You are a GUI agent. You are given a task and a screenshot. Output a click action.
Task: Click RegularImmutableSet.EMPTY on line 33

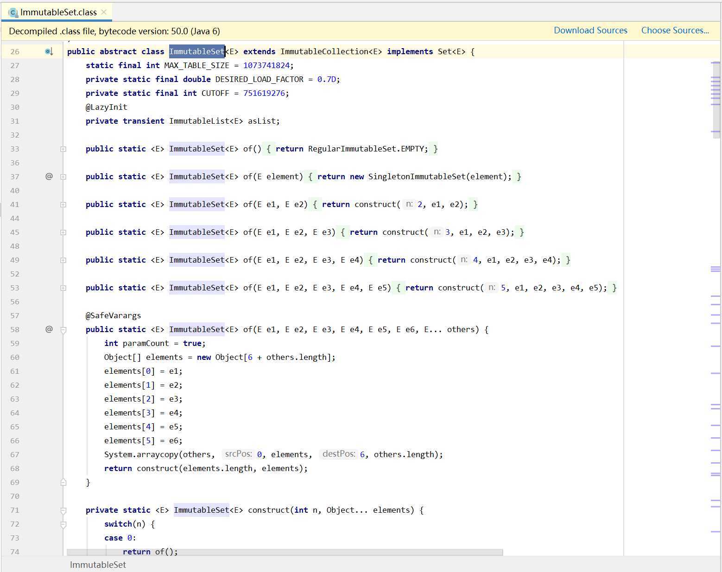click(x=366, y=149)
